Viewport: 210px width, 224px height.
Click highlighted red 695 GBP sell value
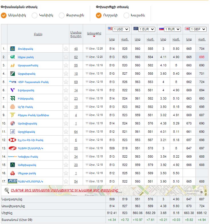(202, 57)
